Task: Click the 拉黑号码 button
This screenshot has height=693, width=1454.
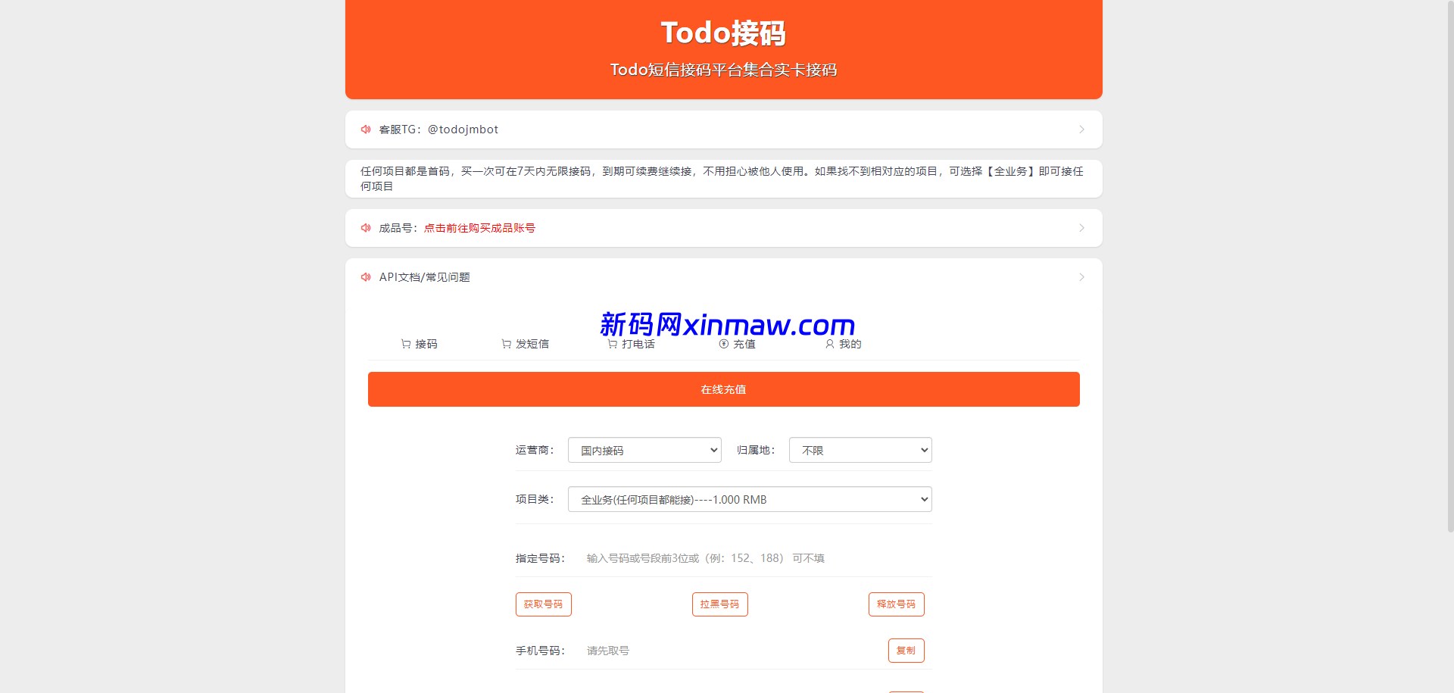Action: (x=720, y=604)
